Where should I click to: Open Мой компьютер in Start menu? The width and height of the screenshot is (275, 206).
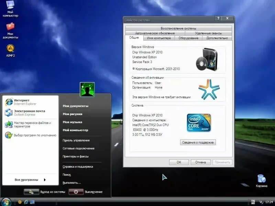click(75, 130)
